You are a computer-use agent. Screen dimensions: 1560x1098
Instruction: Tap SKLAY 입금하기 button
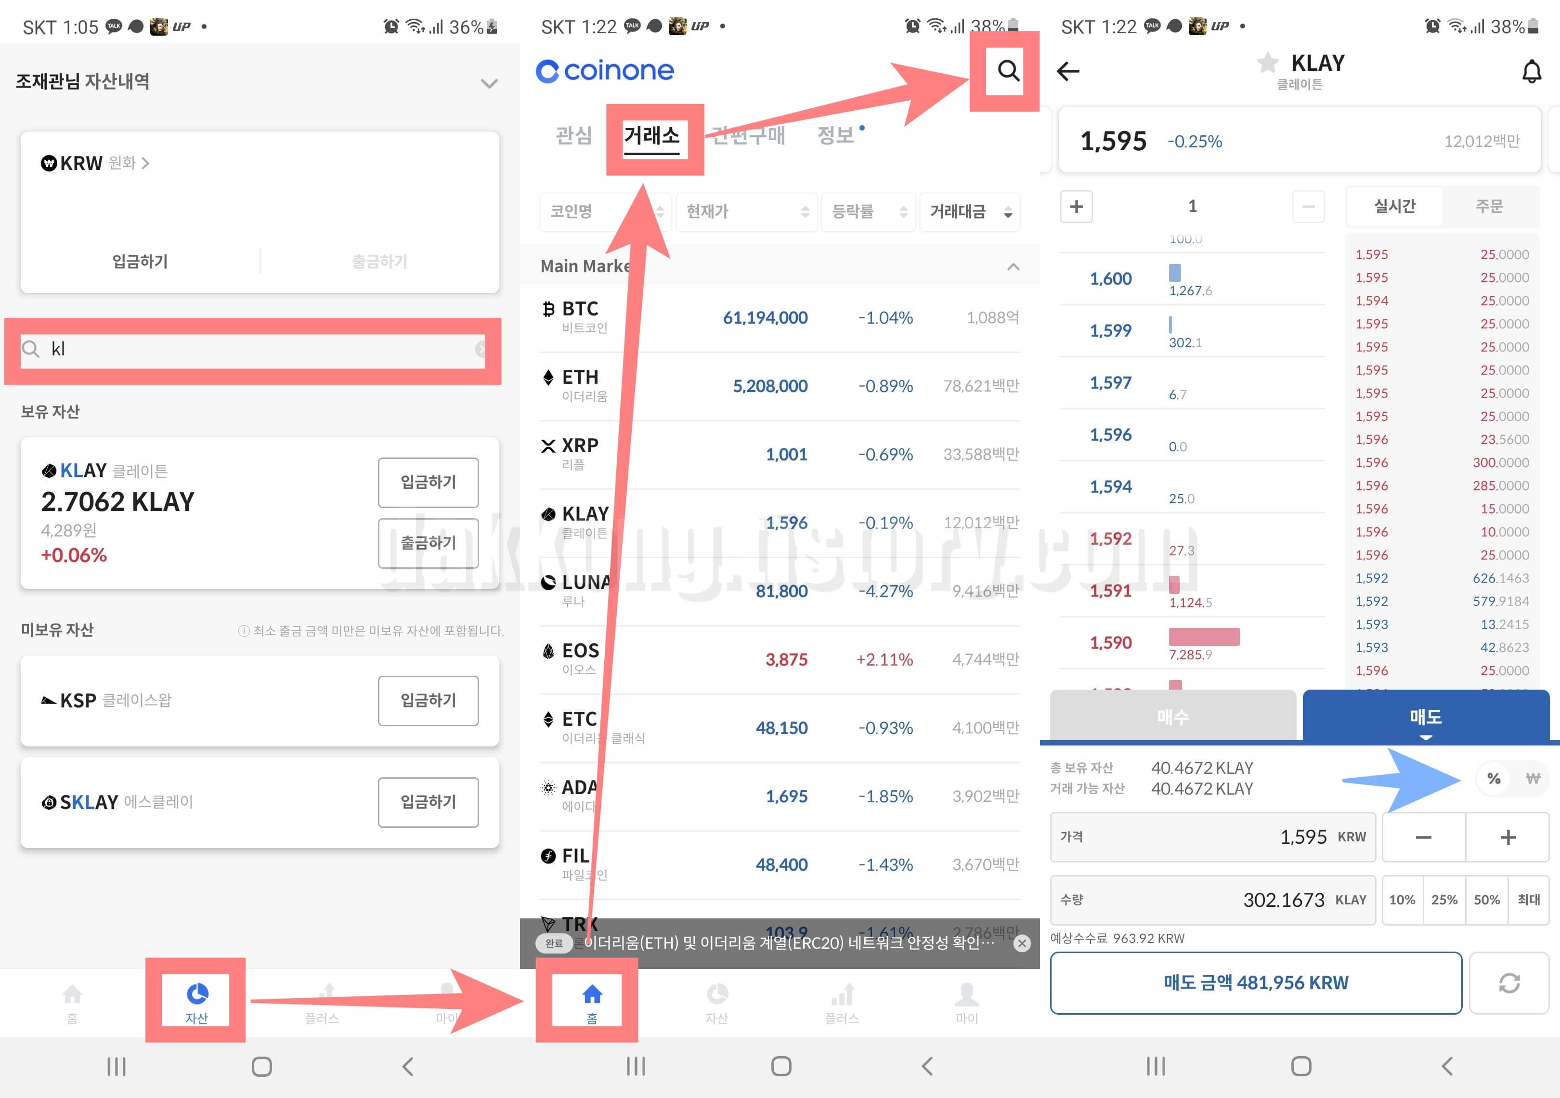pyautogui.click(x=428, y=802)
